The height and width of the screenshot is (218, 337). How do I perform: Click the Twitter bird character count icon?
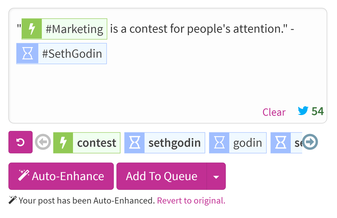(303, 111)
